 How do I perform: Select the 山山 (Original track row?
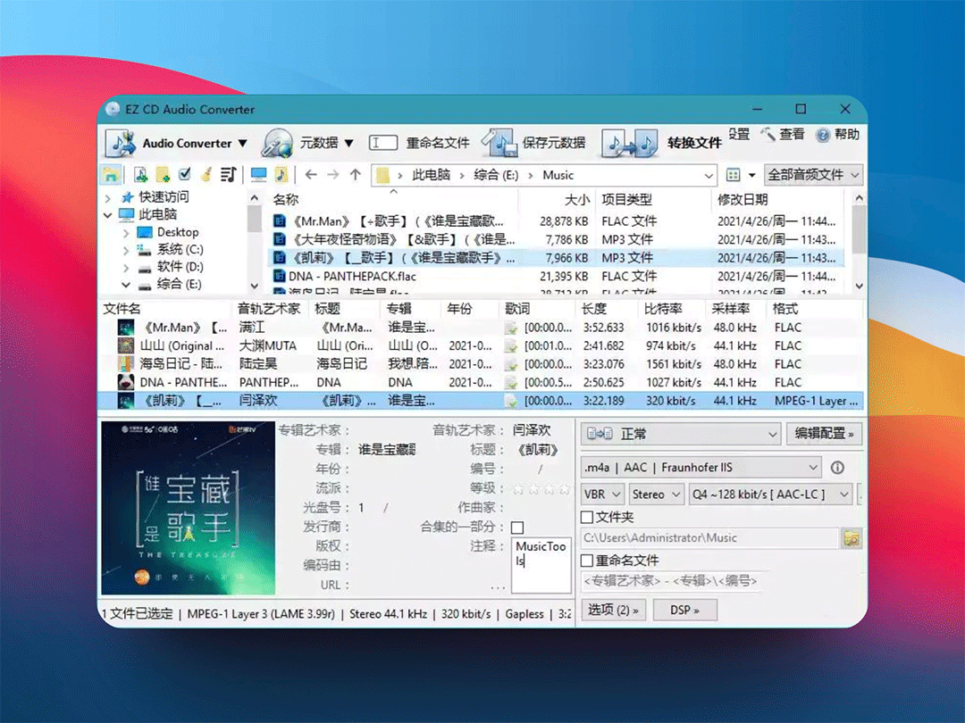pos(480,345)
